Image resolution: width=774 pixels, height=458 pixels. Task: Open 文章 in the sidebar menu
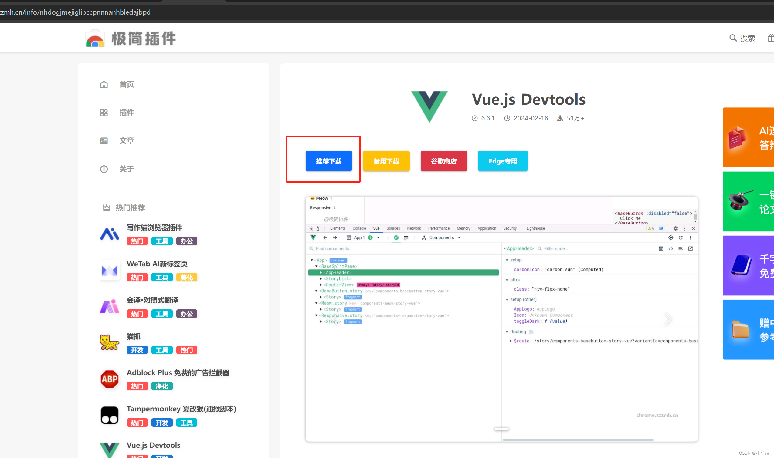click(127, 141)
